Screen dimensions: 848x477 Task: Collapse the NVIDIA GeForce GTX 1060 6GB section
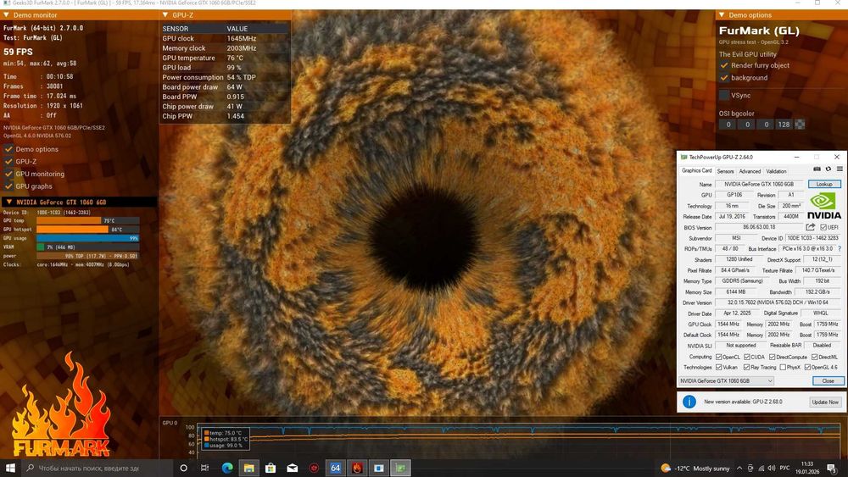click(8, 202)
